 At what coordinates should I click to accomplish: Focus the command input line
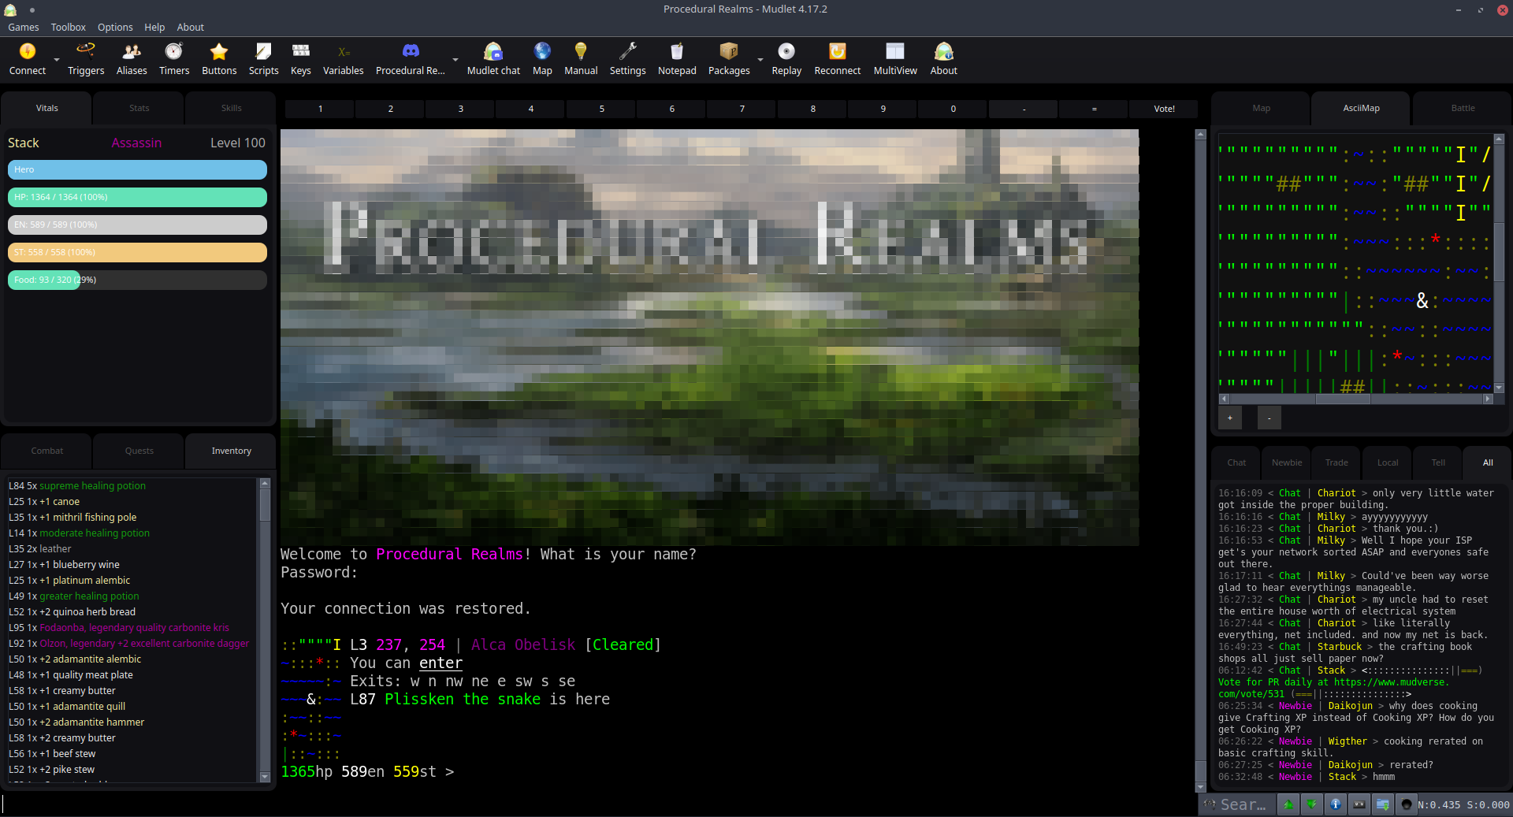597,804
